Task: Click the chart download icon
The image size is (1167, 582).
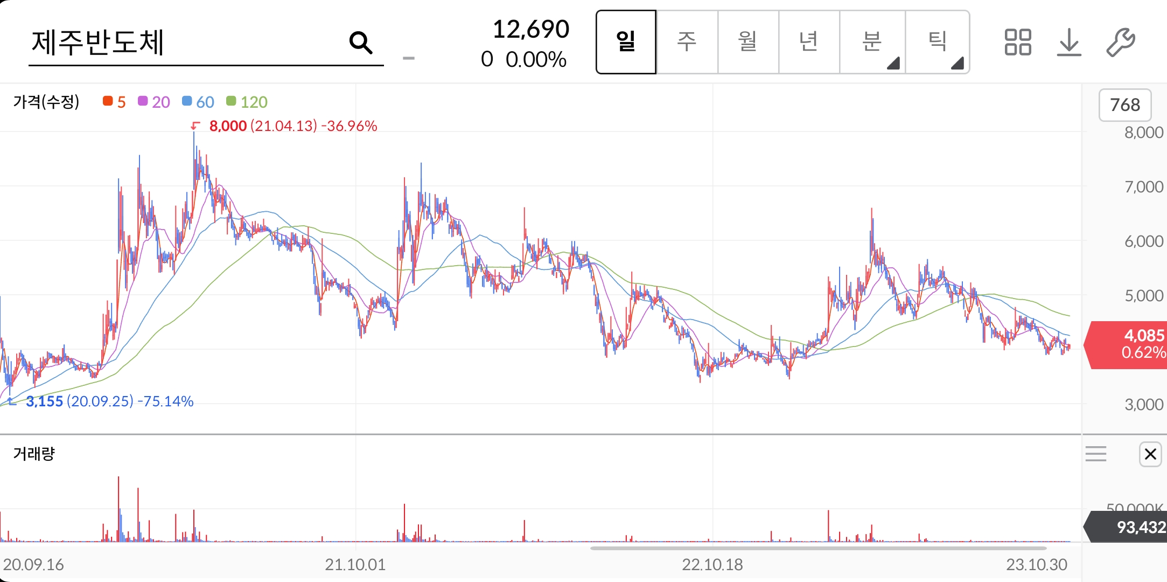Action: click(x=1069, y=42)
